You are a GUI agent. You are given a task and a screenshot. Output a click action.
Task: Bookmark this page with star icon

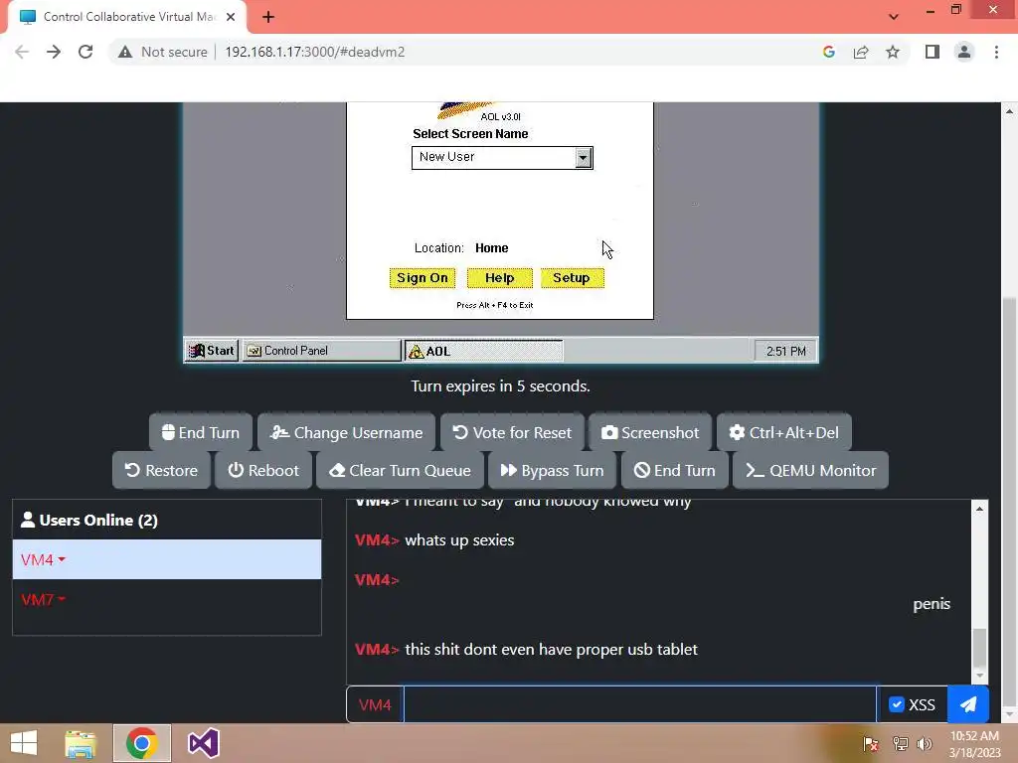(893, 52)
